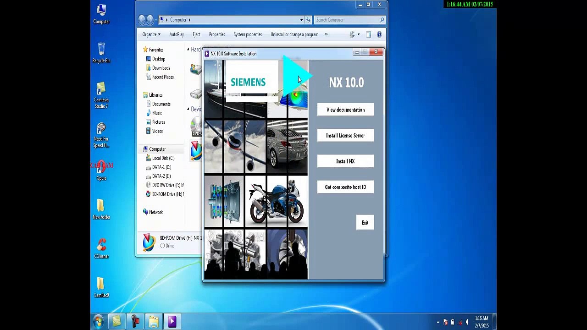Open the Organize dropdown menu
587x330 pixels.
point(151,34)
